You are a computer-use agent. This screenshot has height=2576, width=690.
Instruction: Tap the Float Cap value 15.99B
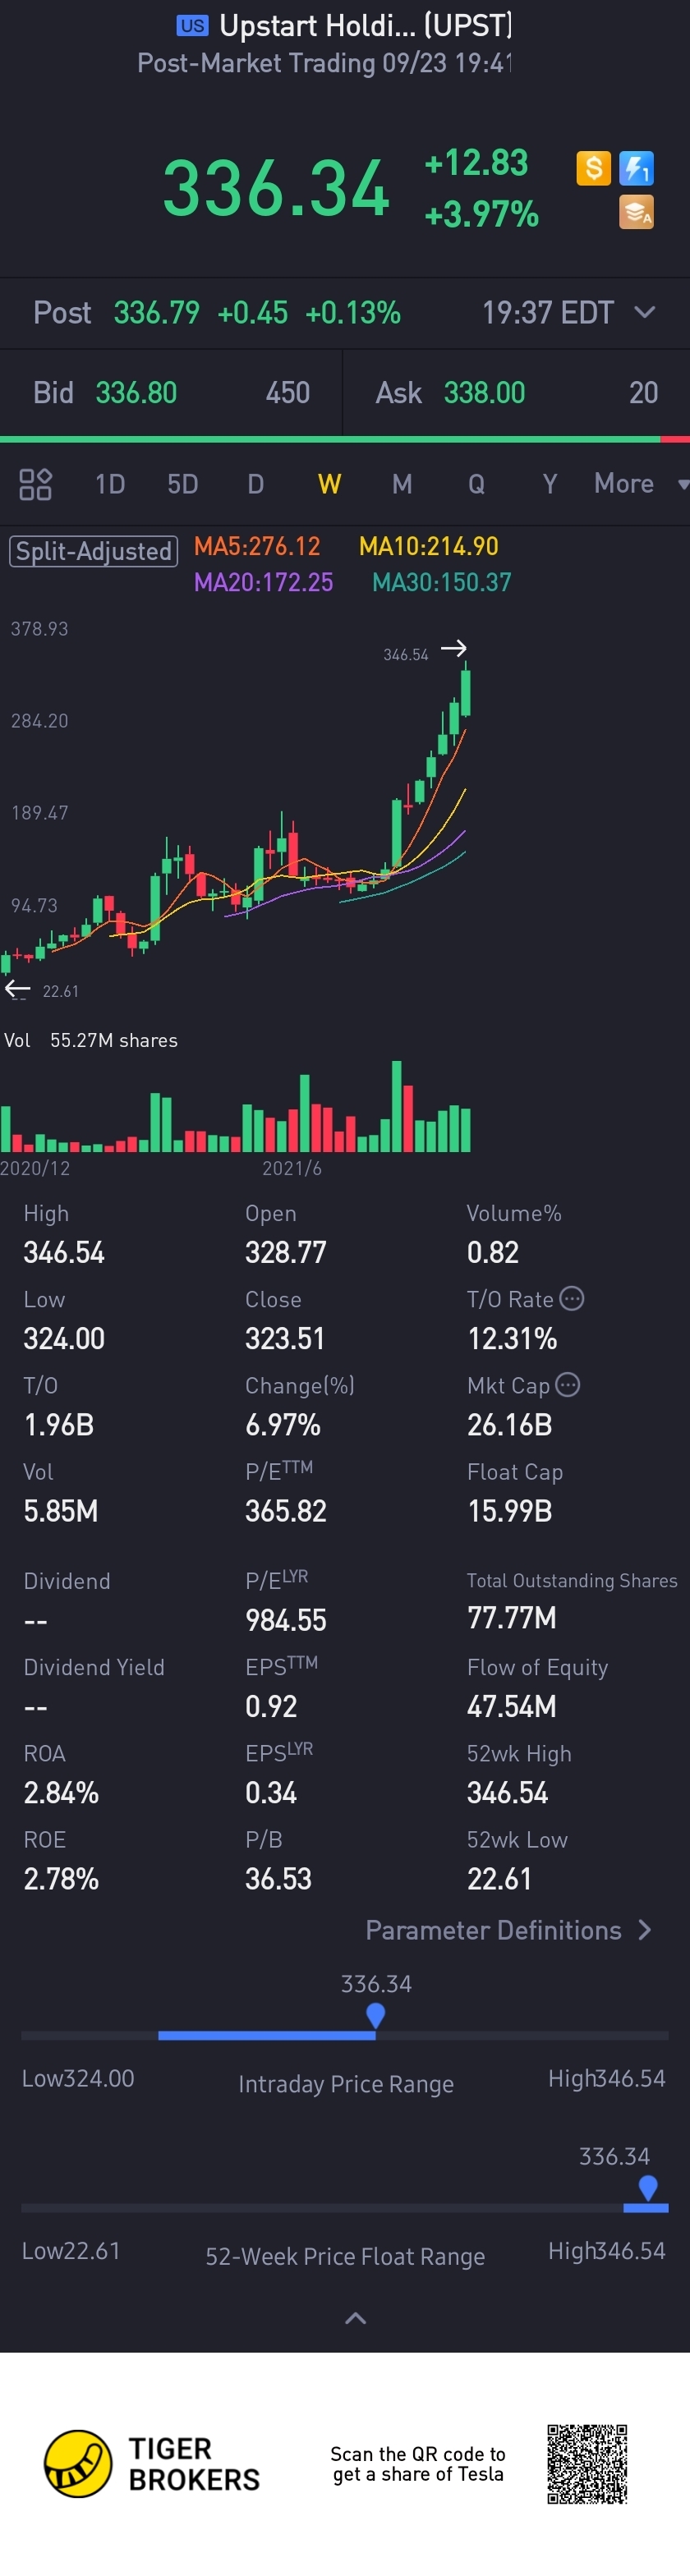[x=509, y=1510]
